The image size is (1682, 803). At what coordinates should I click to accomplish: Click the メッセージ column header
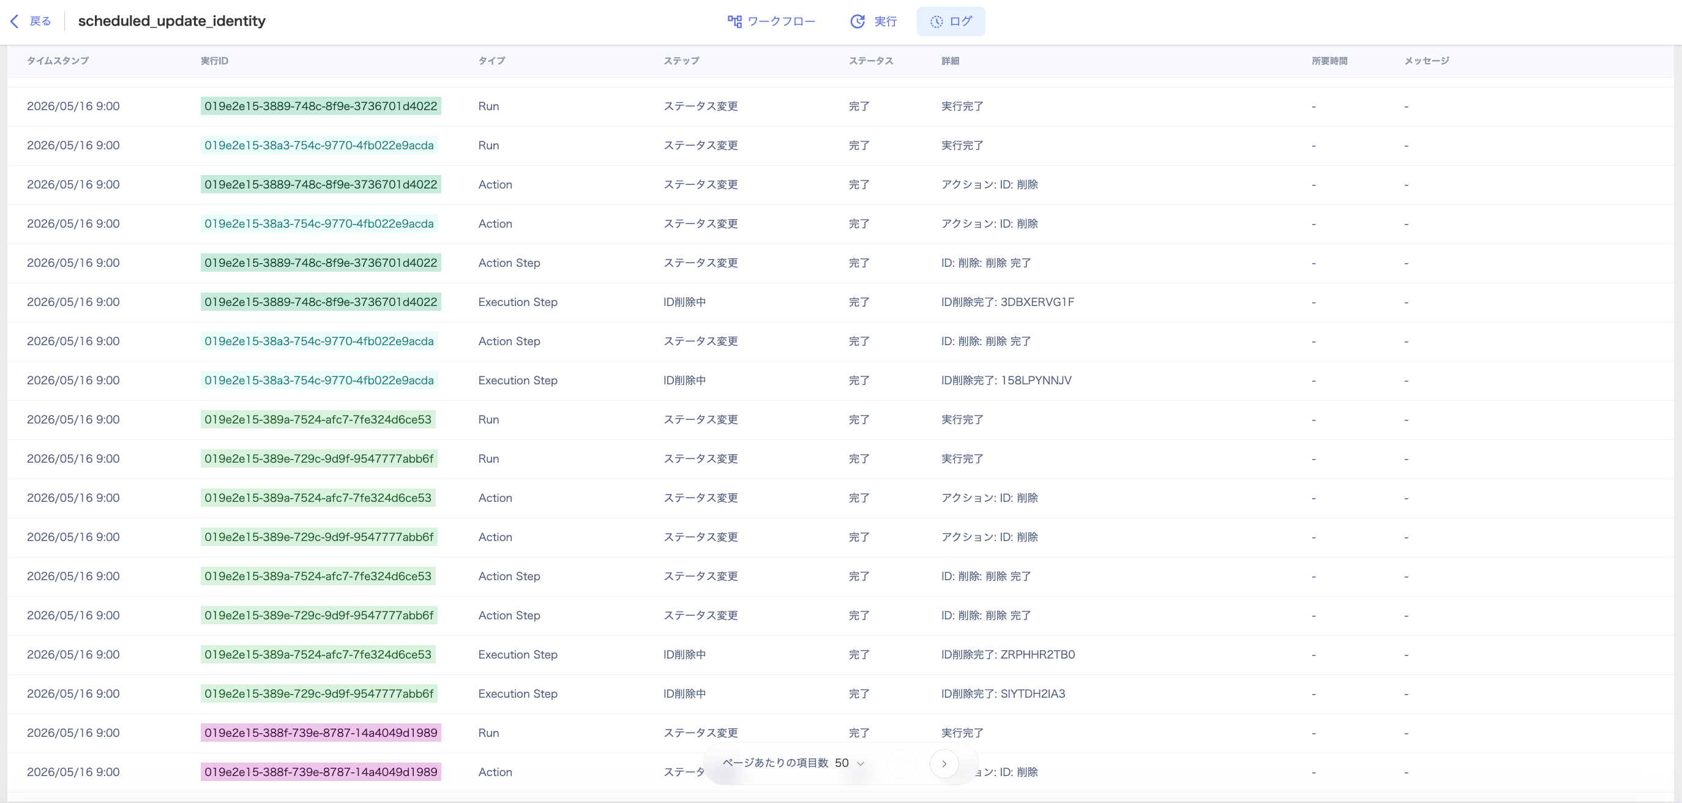(x=1427, y=61)
